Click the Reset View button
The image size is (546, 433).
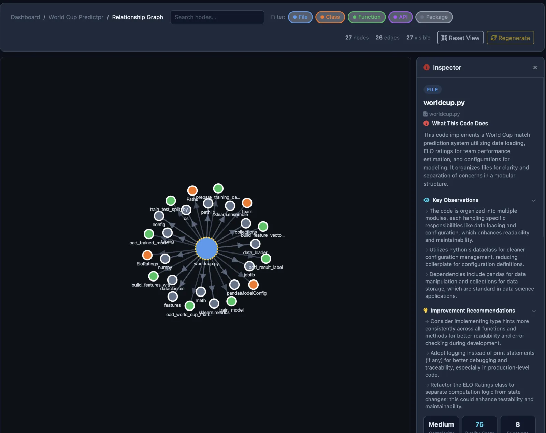coord(460,38)
